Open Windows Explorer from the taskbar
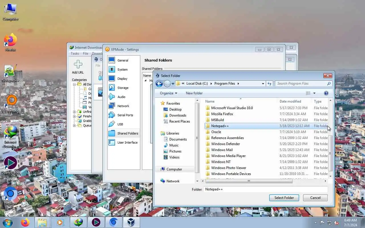 click(42, 222)
